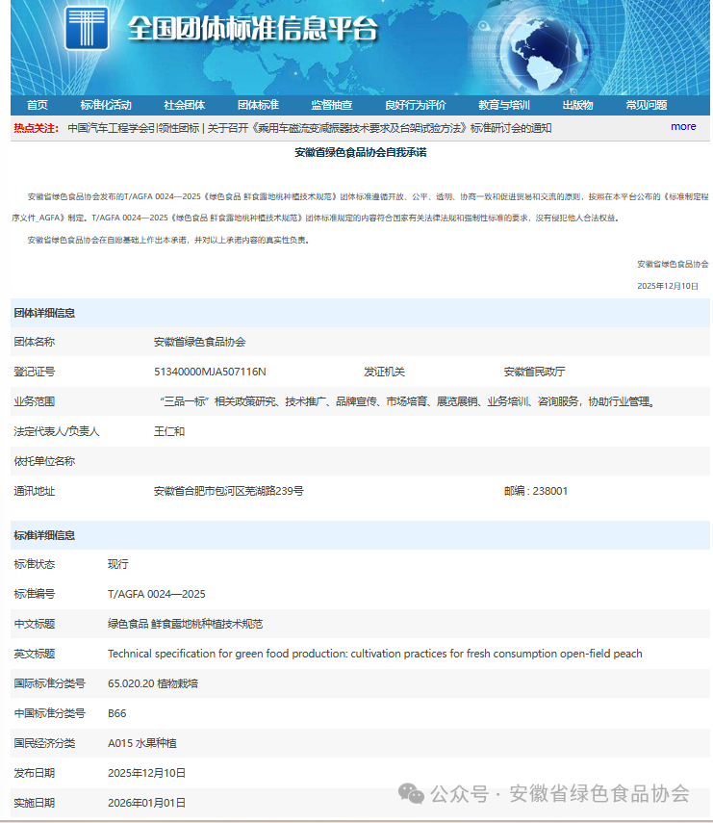Go to the 出版物 section

coord(577,105)
